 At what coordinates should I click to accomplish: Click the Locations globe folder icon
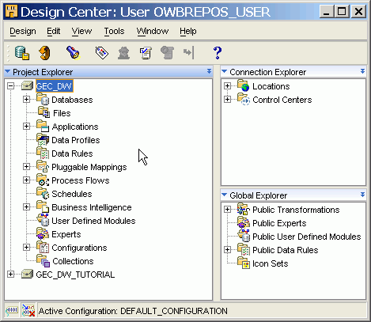point(244,85)
